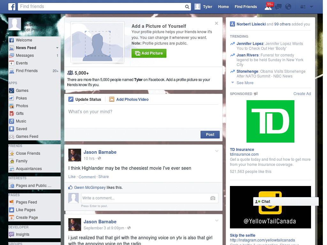Open Norbert Lisiecki's profile link

[x=251, y=24]
